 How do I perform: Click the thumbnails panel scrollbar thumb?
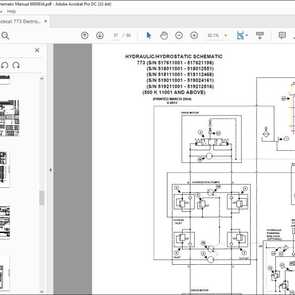click(42, 198)
